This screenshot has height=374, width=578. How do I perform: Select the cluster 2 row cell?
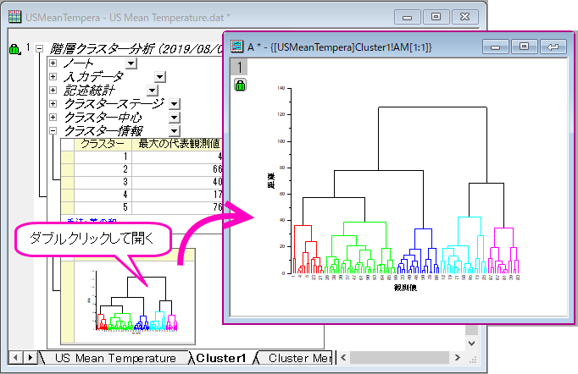pyautogui.click(x=103, y=169)
